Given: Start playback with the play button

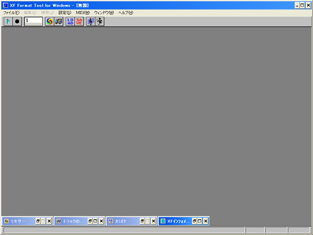Looking at the screenshot, I should pyautogui.click(x=8, y=21).
